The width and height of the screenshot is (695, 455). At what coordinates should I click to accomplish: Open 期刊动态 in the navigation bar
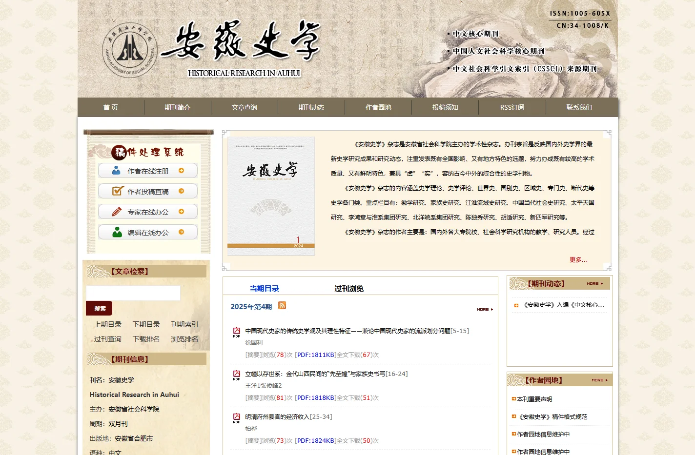(x=311, y=107)
